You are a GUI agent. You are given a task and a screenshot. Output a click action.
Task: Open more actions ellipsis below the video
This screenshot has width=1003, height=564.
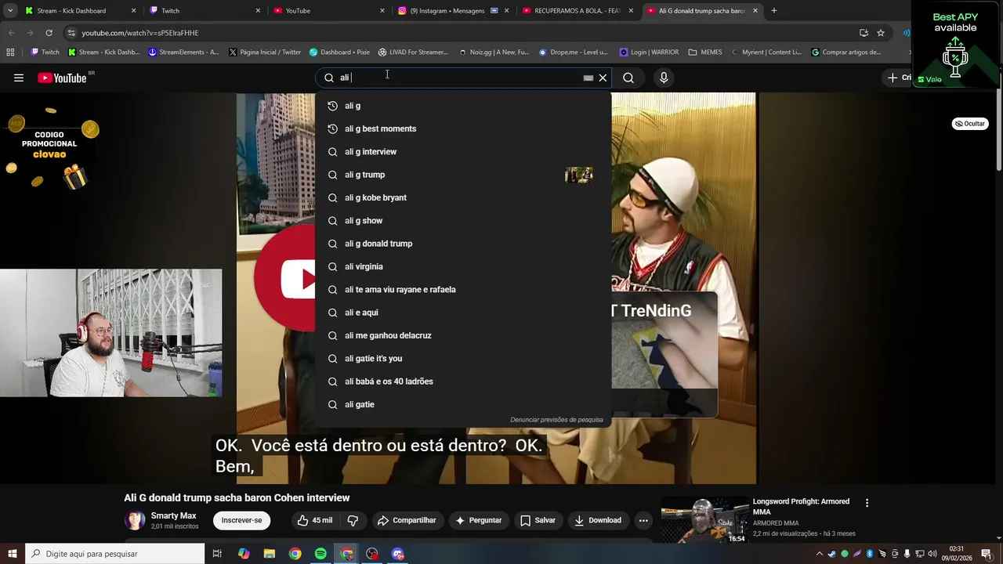(643, 520)
